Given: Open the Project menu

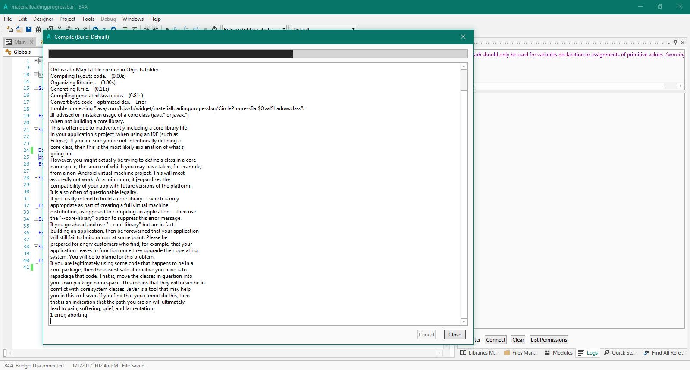Looking at the screenshot, I should coord(67,19).
